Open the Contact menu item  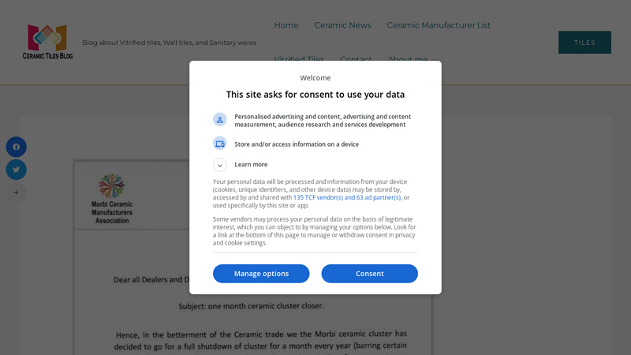coord(356,59)
